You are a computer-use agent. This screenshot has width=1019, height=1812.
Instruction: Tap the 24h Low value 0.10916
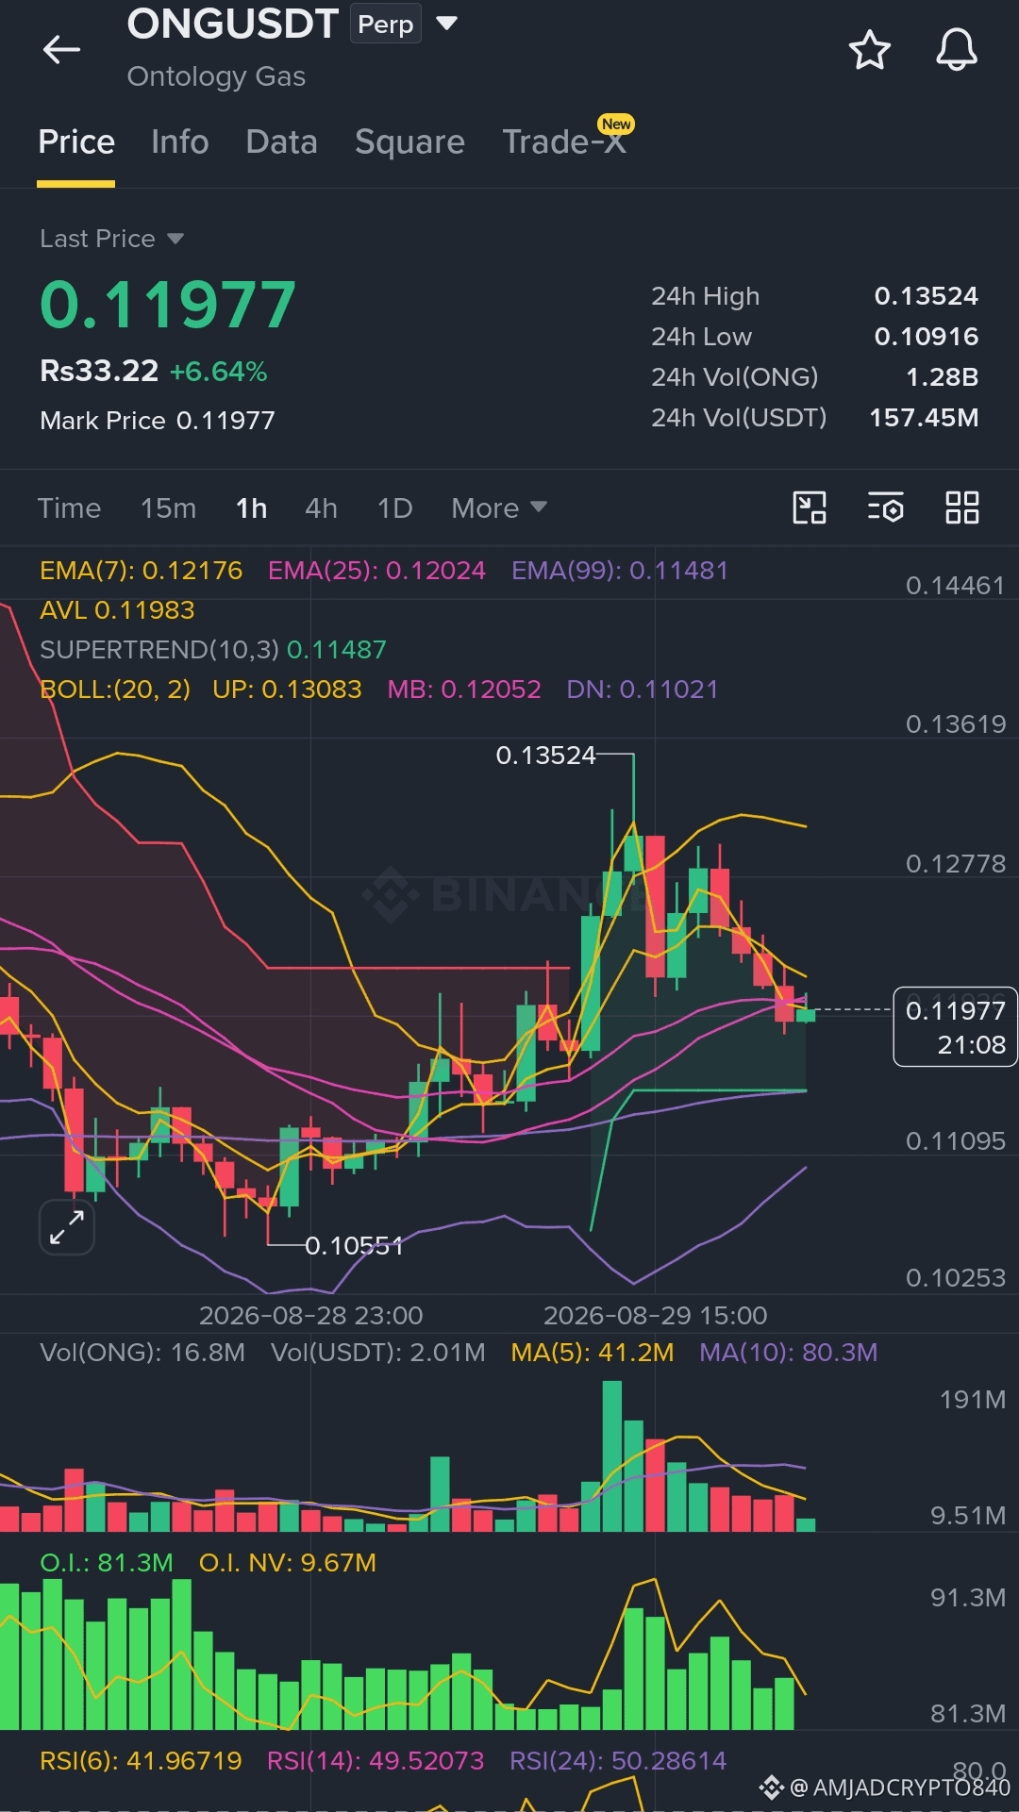[926, 337]
